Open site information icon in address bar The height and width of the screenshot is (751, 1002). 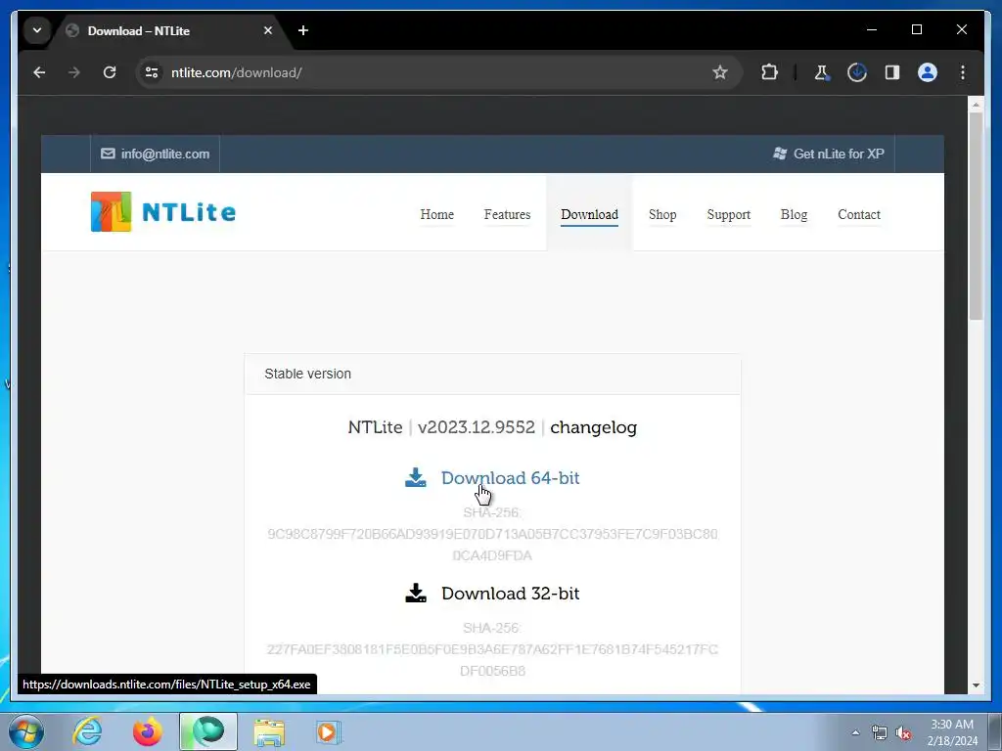coord(152,72)
